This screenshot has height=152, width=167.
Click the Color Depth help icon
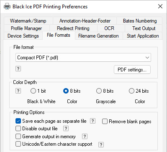click(18, 91)
